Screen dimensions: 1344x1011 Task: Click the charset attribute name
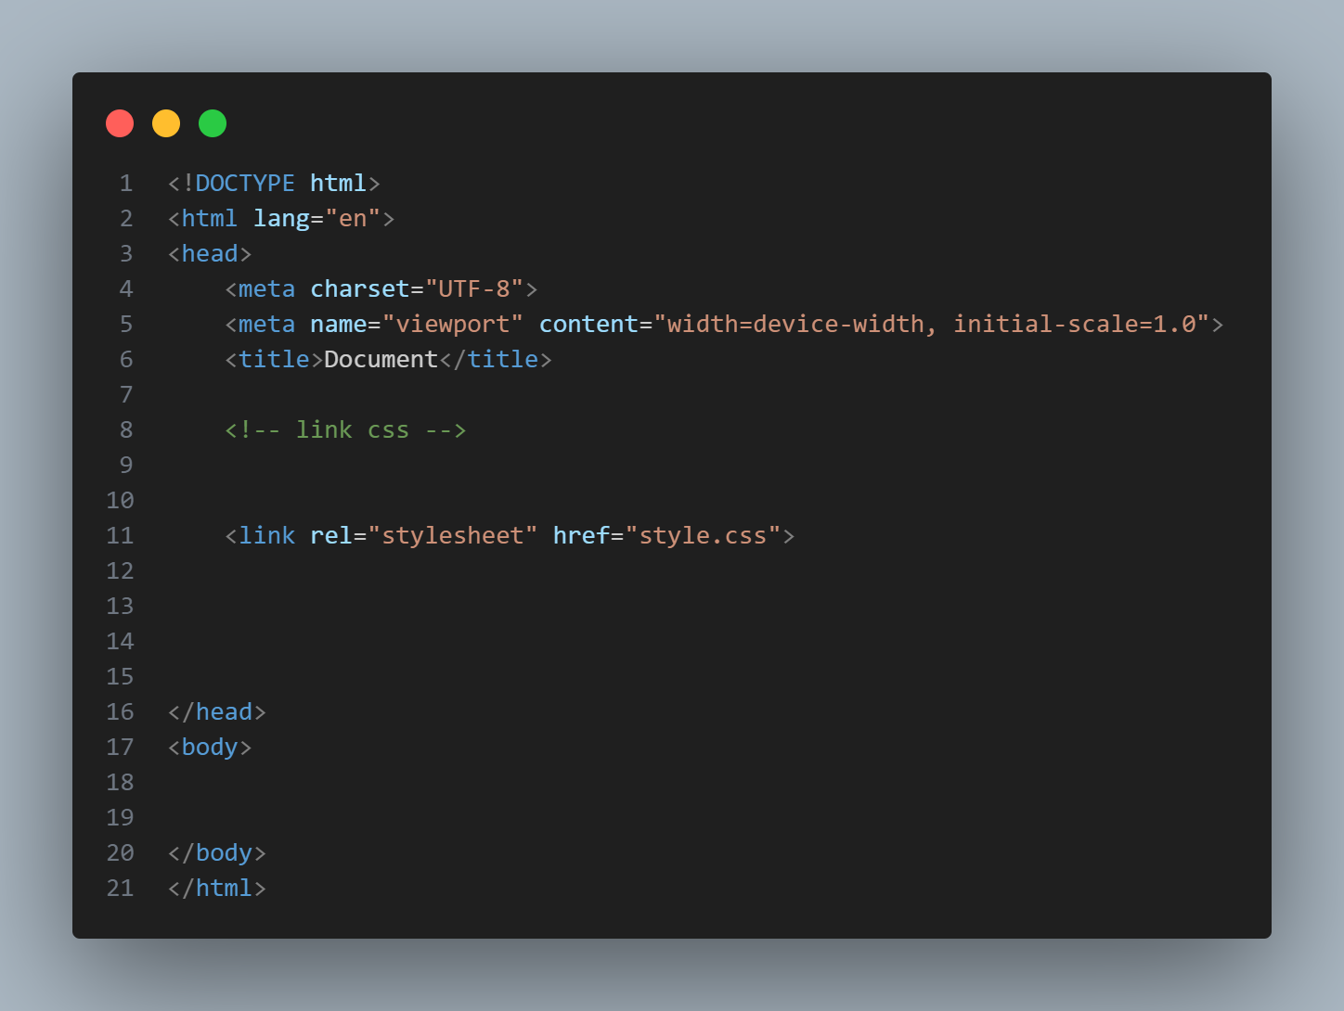pos(359,289)
